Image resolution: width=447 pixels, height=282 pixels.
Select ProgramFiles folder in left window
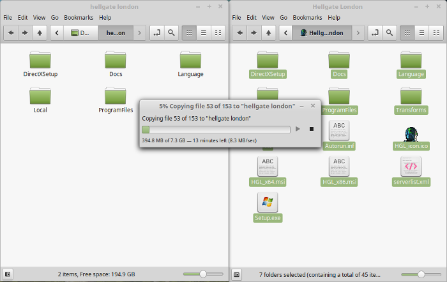click(116, 100)
